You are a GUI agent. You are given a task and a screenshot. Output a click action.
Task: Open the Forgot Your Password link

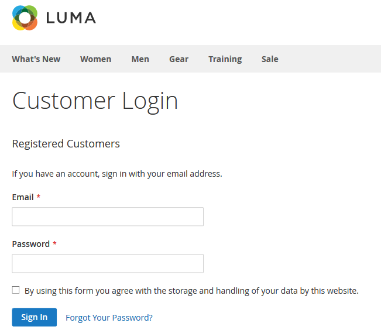tap(109, 318)
